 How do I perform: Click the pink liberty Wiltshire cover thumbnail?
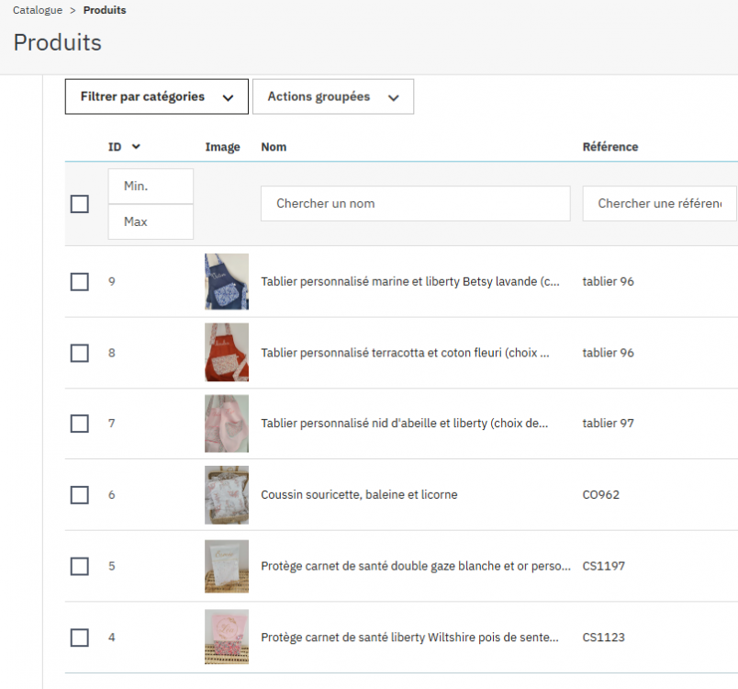[x=226, y=637]
